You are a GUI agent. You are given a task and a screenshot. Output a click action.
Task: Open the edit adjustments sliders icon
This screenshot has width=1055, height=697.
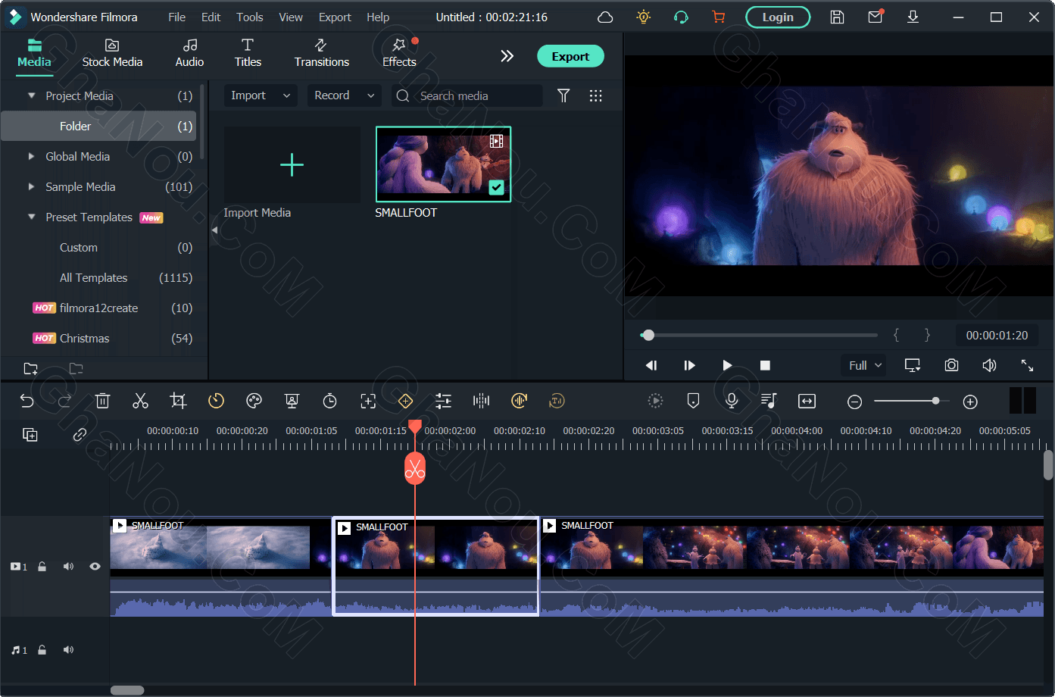443,401
